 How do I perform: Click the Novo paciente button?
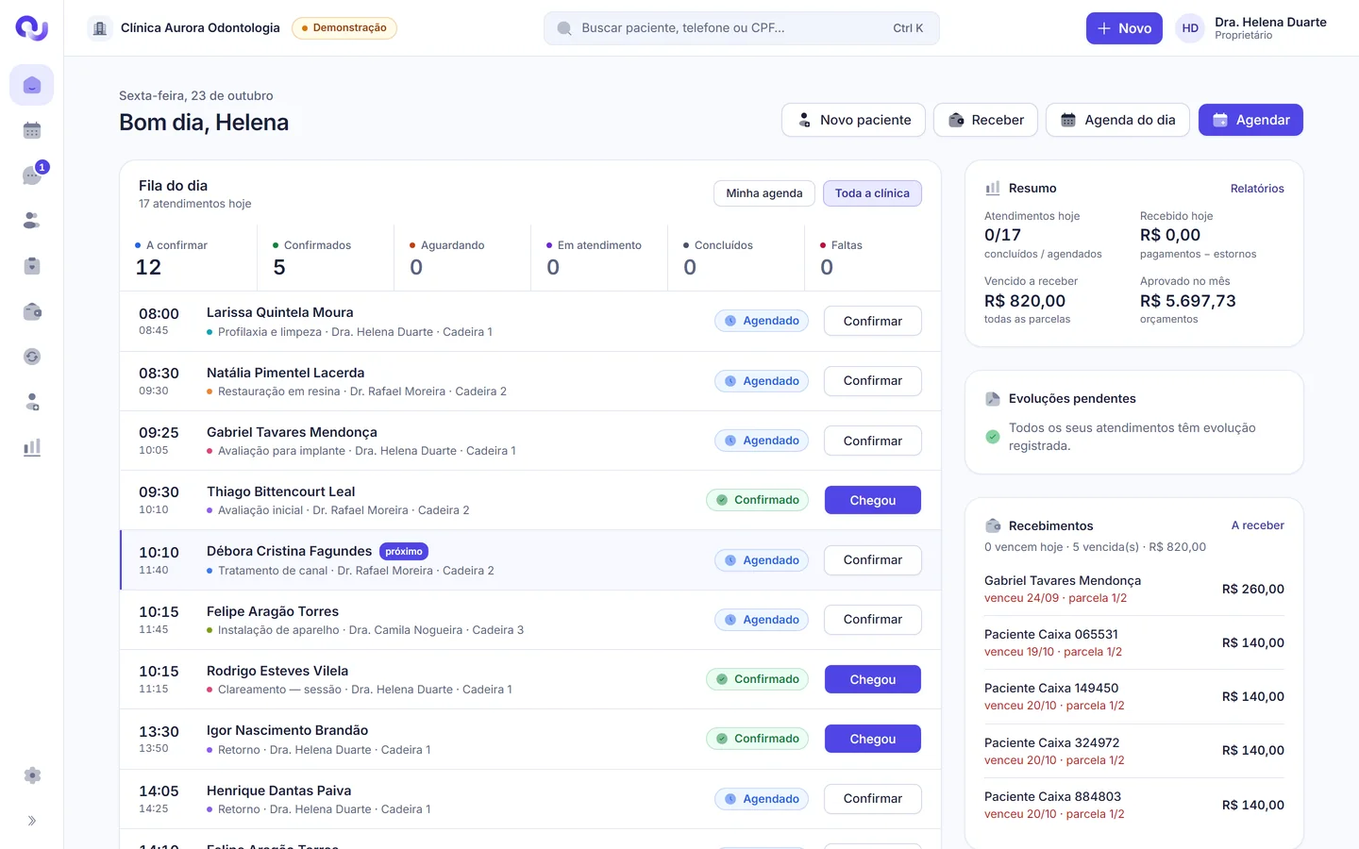[853, 120]
